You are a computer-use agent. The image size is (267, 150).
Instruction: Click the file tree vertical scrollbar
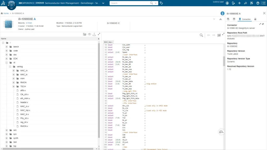pos(99,90)
